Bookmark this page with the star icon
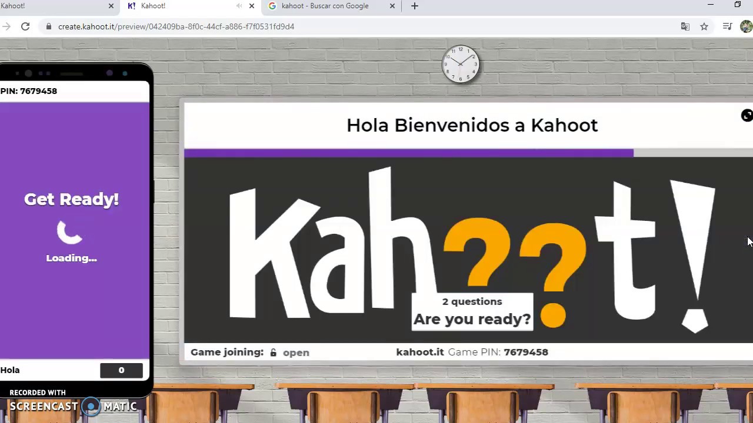The width and height of the screenshot is (753, 423). coord(704,26)
